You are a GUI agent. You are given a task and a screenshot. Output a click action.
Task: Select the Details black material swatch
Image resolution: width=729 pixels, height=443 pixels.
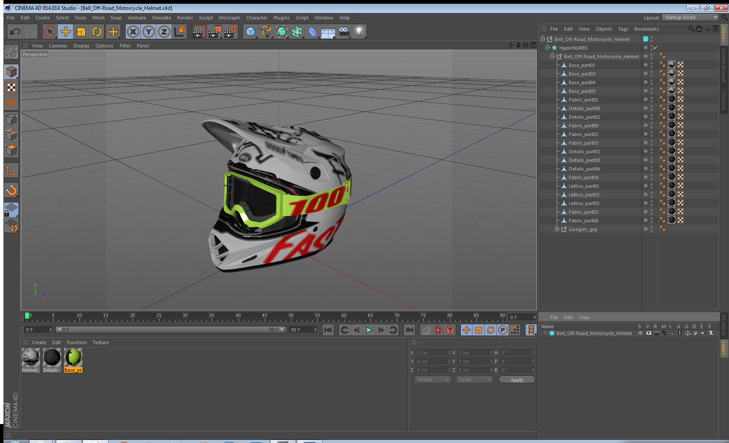[52, 360]
